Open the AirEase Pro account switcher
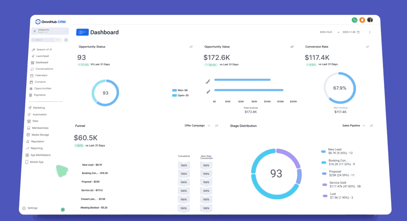 tap(50, 31)
